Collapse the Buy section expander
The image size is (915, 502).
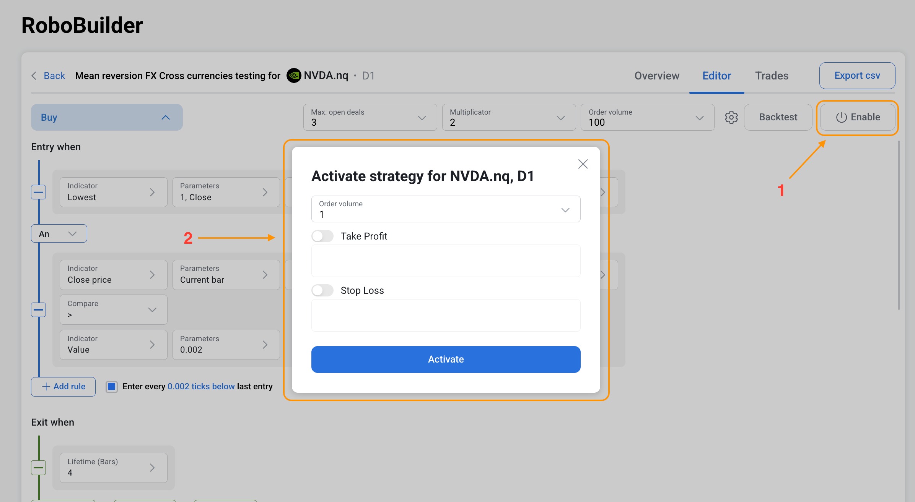coord(165,118)
